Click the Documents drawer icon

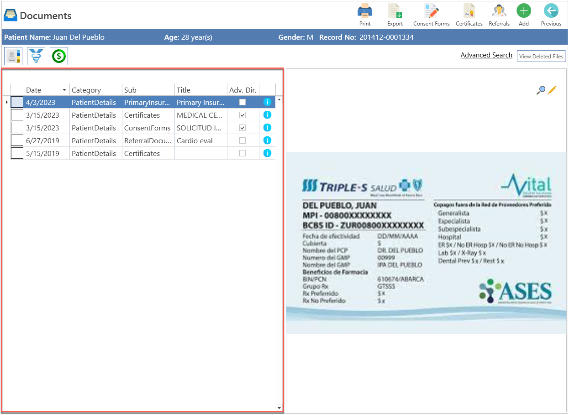tap(11, 16)
